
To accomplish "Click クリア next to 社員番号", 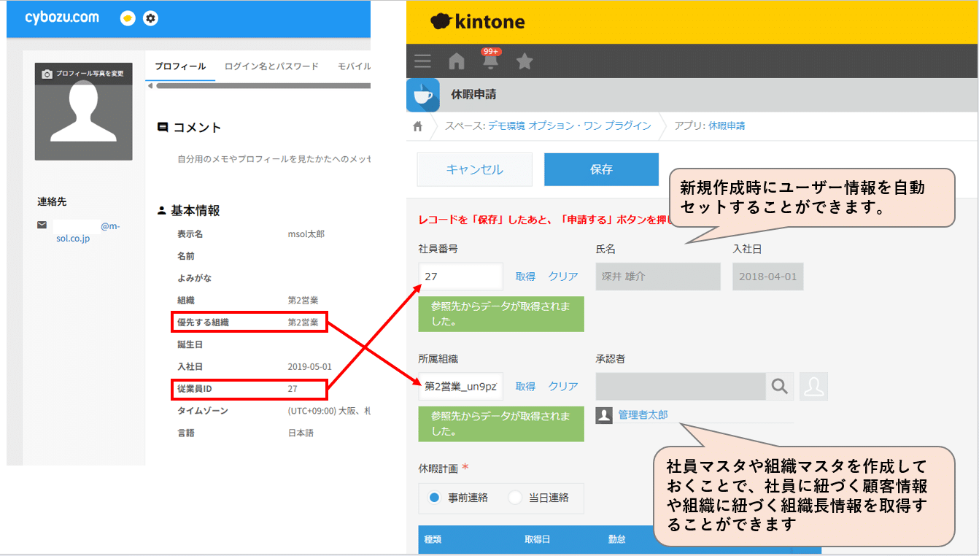I will [x=563, y=277].
